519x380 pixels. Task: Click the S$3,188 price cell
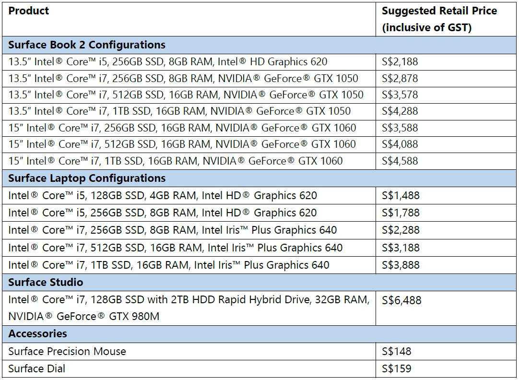coord(401,248)
